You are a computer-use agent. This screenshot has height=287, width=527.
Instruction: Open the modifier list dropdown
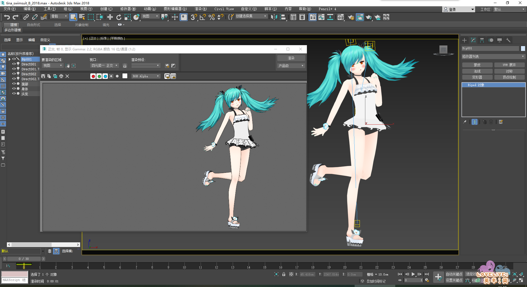493,56
